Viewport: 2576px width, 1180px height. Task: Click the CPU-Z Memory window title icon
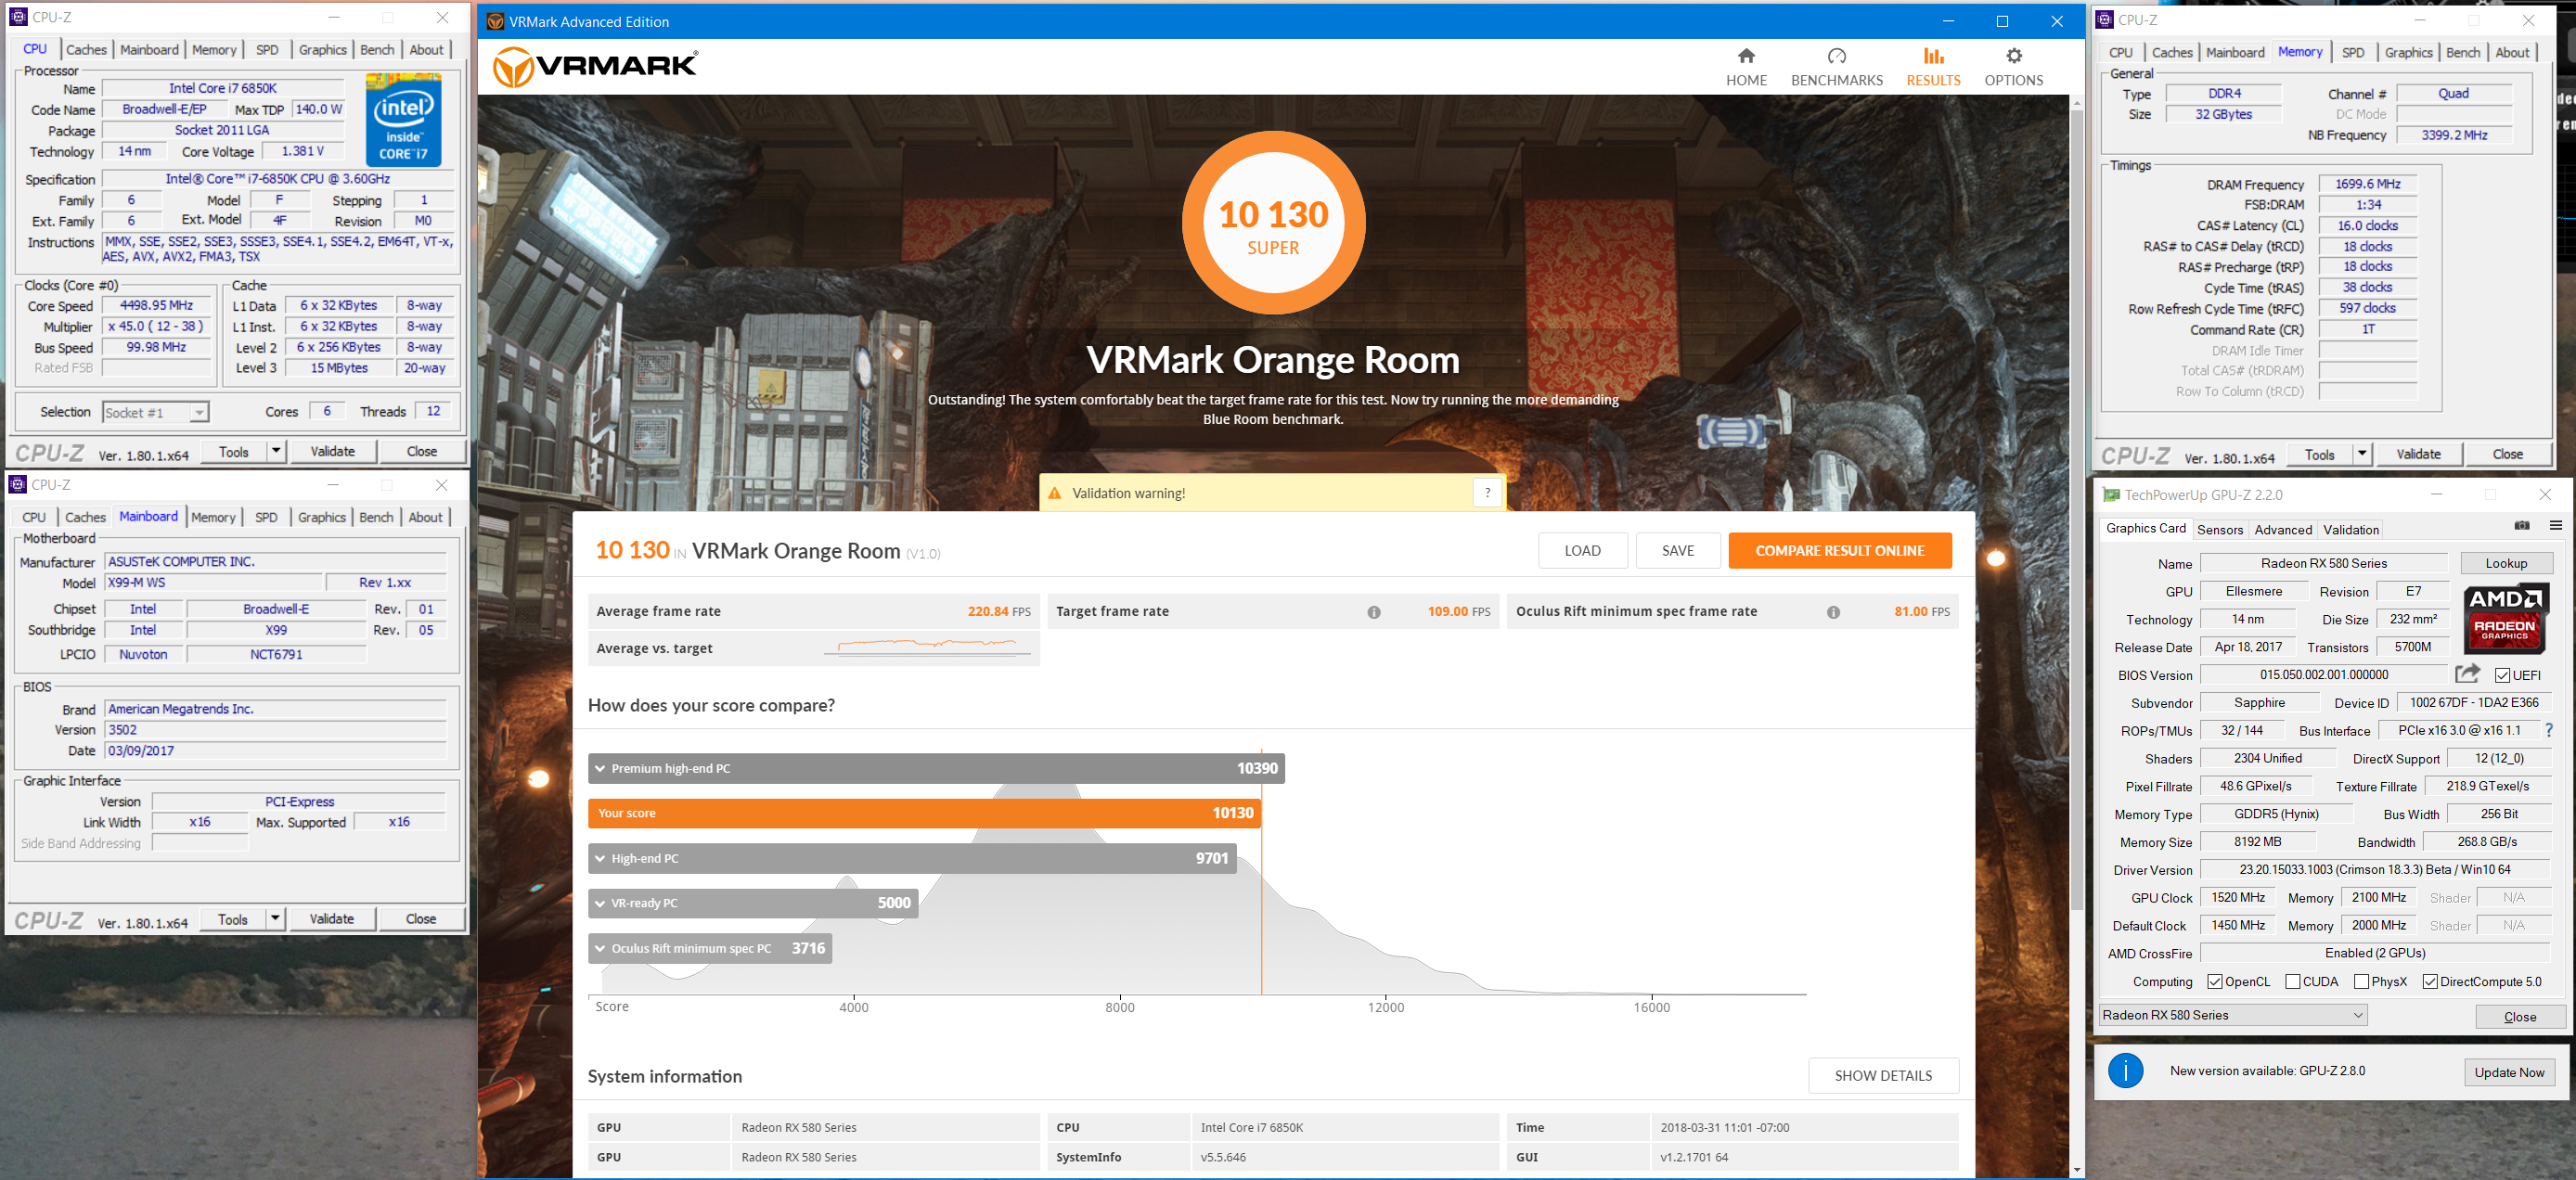click(x=2104, y=19)
